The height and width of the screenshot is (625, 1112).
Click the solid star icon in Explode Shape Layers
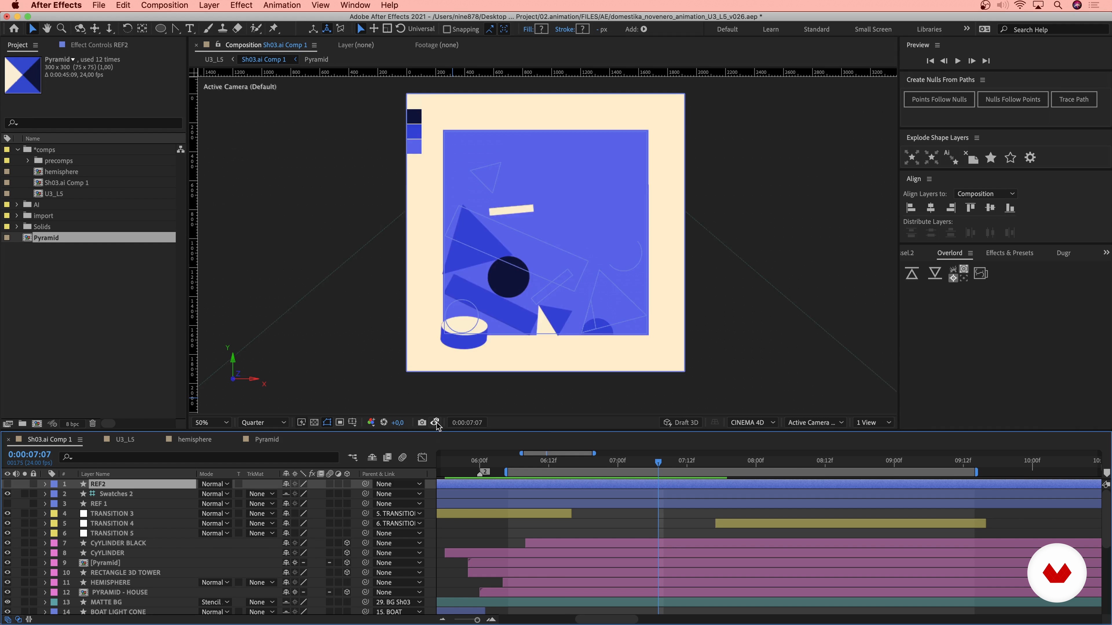coord(991,158)
